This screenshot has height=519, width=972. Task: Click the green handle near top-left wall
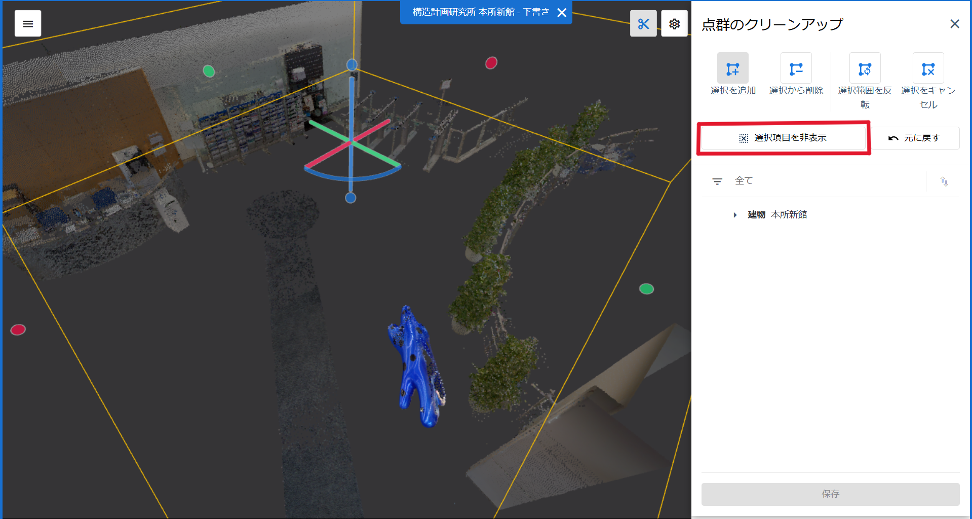pyautogui.click(x=209, y=71)
